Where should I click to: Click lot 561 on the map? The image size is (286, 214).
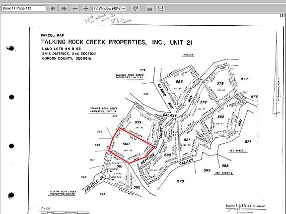click(119, 166)
